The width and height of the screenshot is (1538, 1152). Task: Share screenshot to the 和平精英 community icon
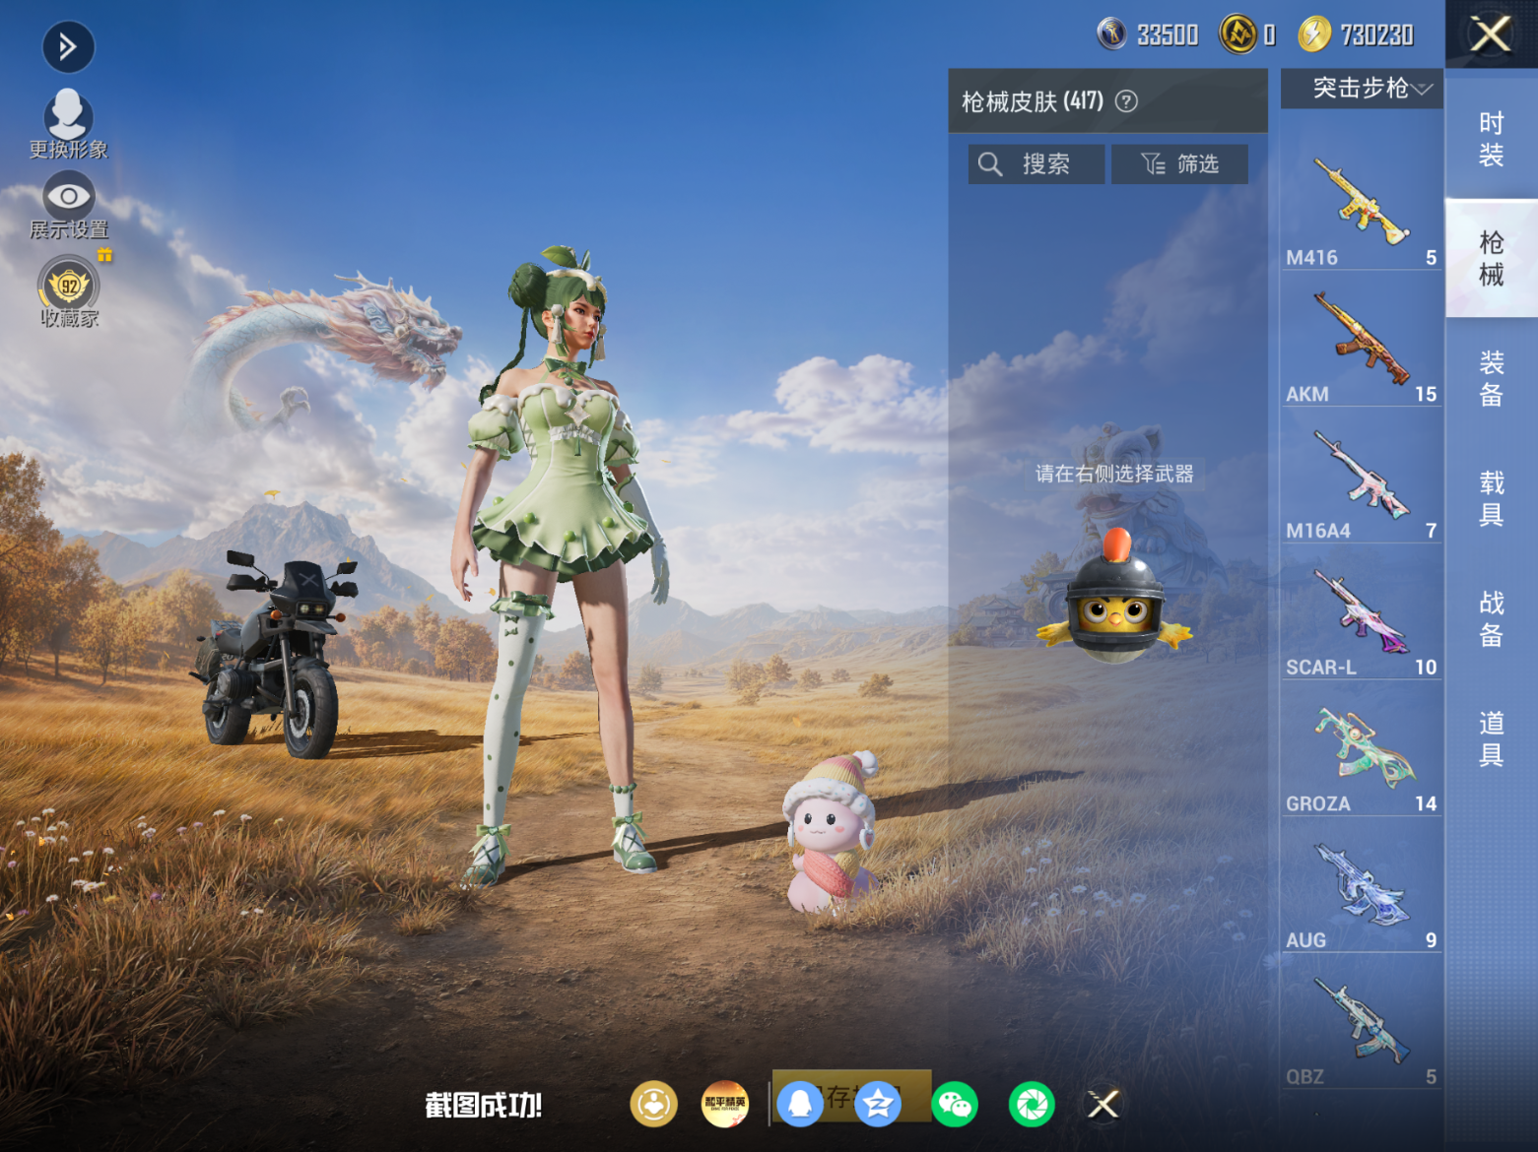(725, 1104)
